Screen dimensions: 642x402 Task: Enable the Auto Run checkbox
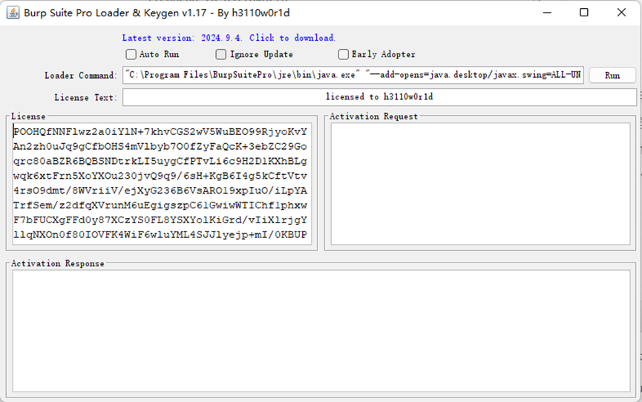(131, 54)
